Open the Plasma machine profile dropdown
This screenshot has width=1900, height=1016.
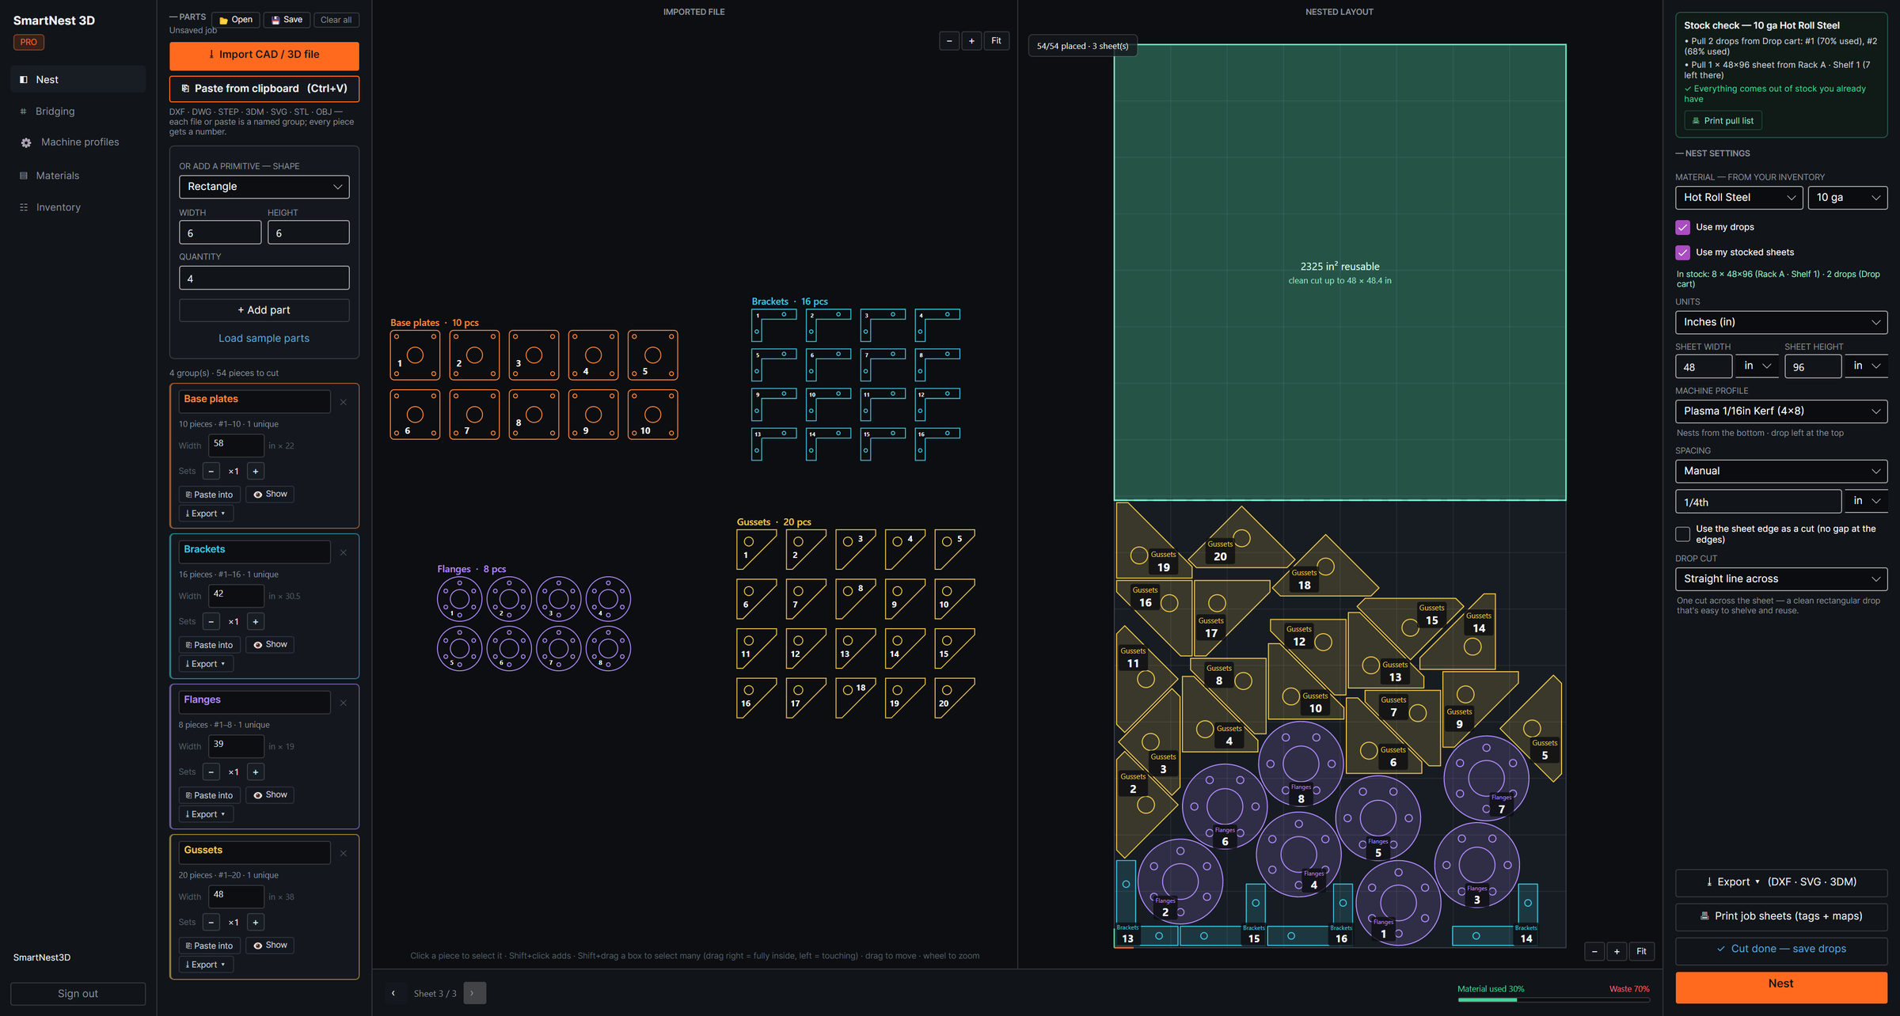click(1781, 411)
